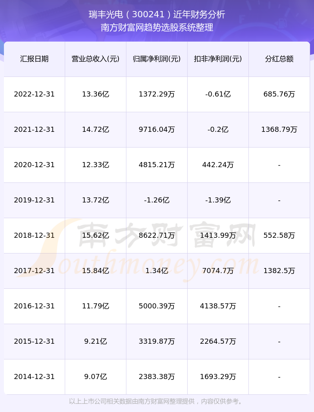Viewport: 314px width, 412px height.
Task: Click the 9716.04万 profit value
Action: [157, 129]
